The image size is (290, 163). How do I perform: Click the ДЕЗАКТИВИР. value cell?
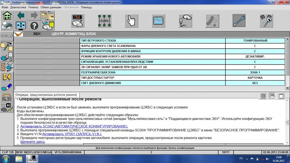tap(255, 56)
